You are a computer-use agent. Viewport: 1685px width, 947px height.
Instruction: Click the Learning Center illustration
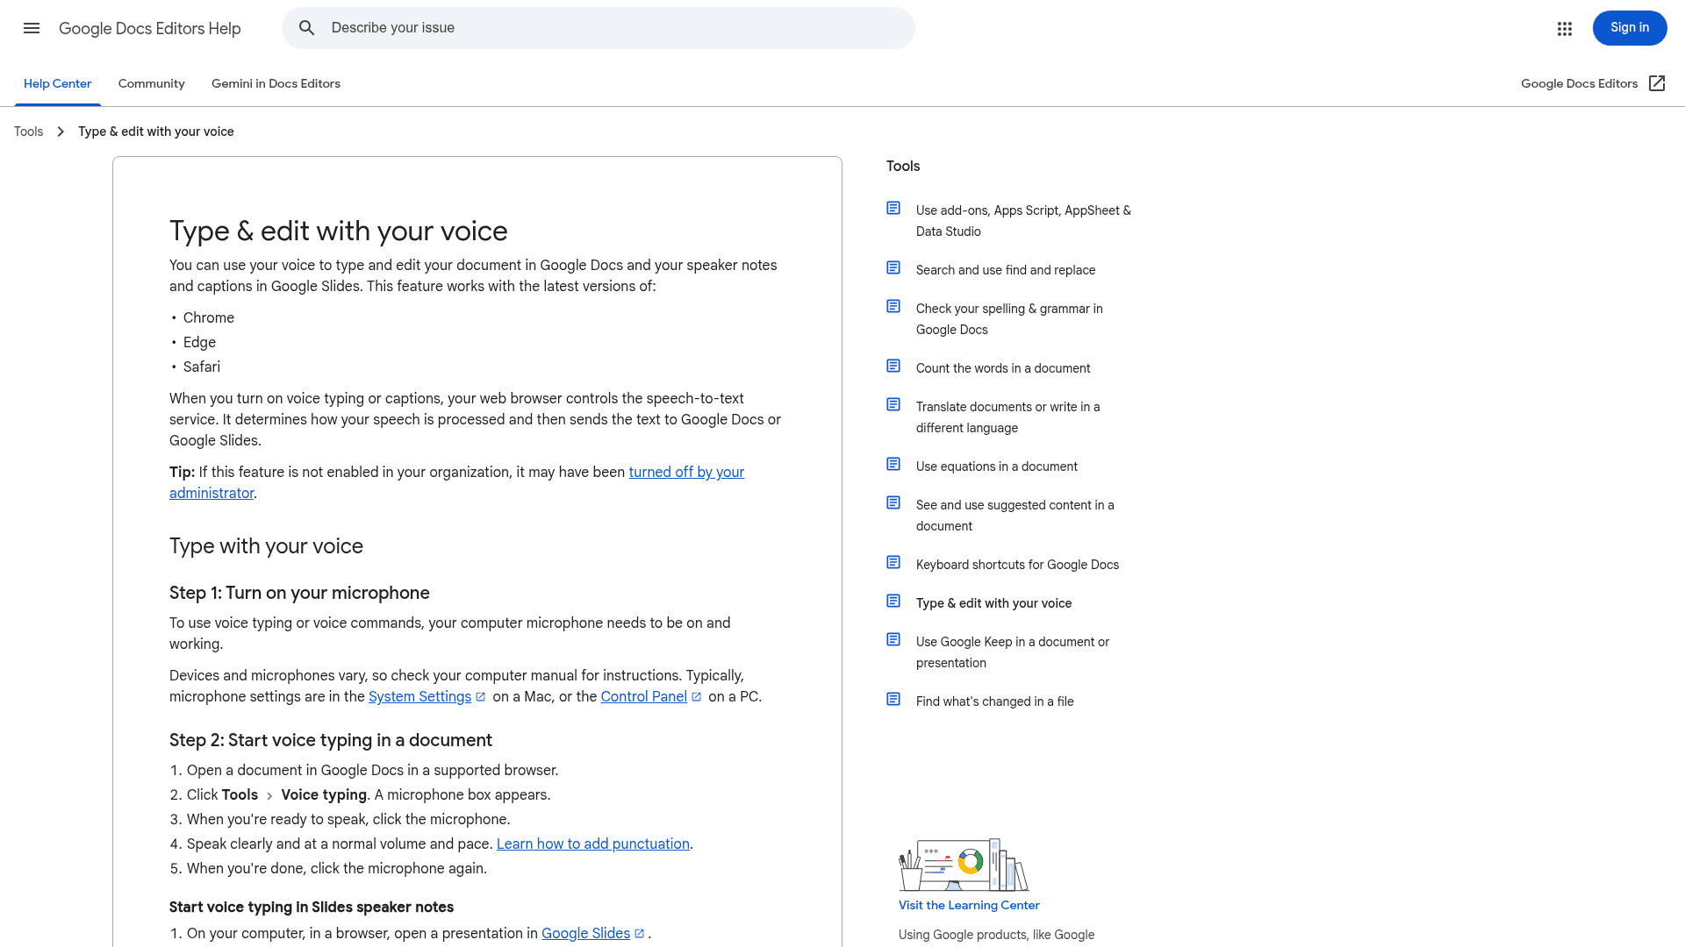point(964,865)
